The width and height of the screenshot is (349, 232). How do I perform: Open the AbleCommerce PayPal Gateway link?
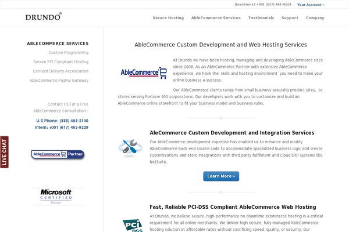(x=59, y=81)
